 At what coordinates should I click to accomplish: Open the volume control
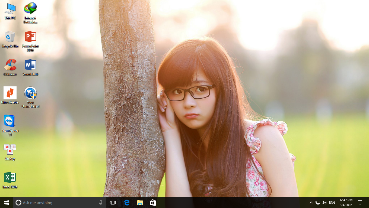(x=324, y=202)
